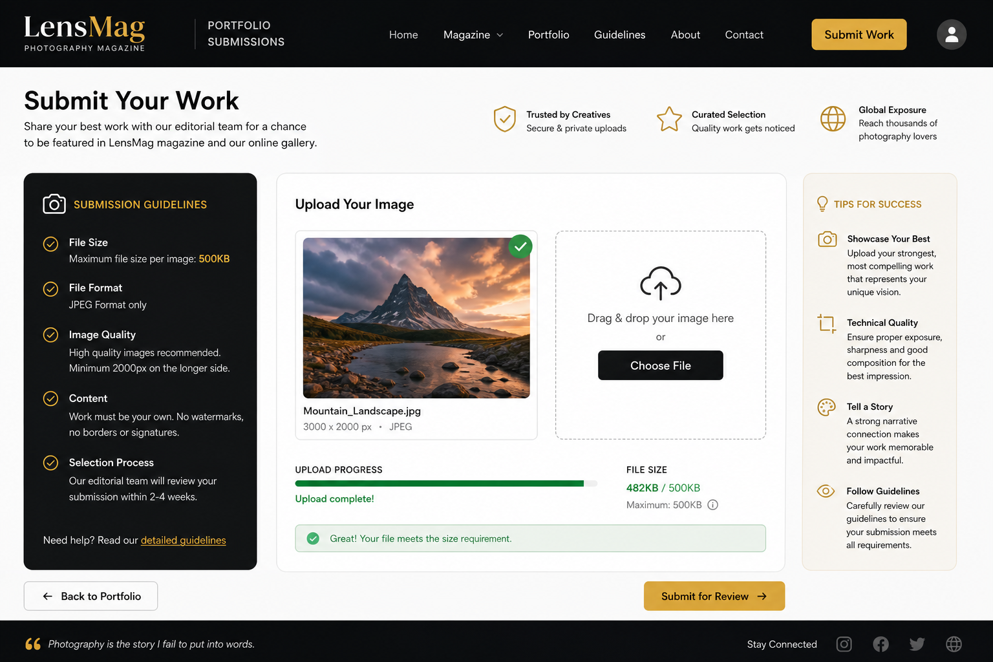This screenshot has width=993, height=662.
Task: Expand the Magazine dropdown menu
Action: (473, 35)
